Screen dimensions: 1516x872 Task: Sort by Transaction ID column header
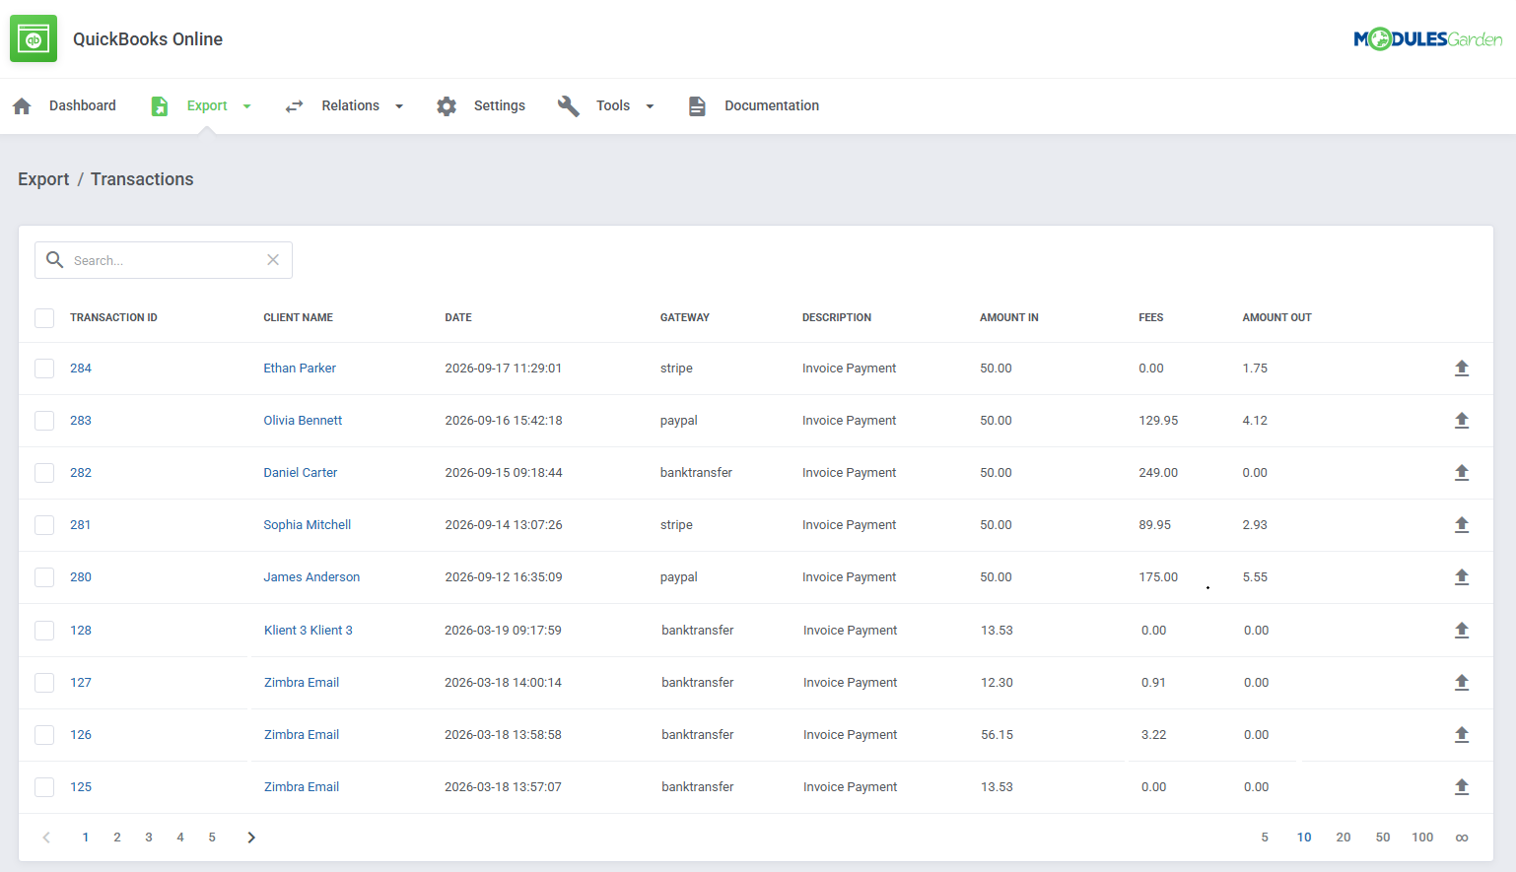(x=113, y=317)
